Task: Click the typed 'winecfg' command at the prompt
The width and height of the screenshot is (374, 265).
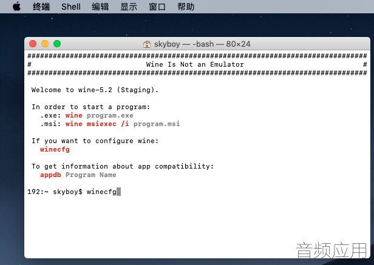Action: (101, 192)
